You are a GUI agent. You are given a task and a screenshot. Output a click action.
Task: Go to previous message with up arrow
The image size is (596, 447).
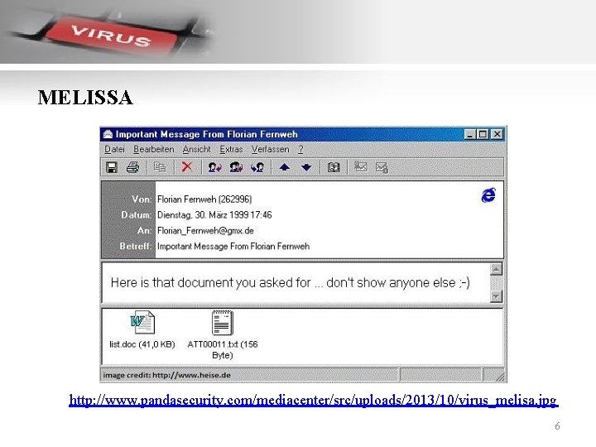[284, 167]
